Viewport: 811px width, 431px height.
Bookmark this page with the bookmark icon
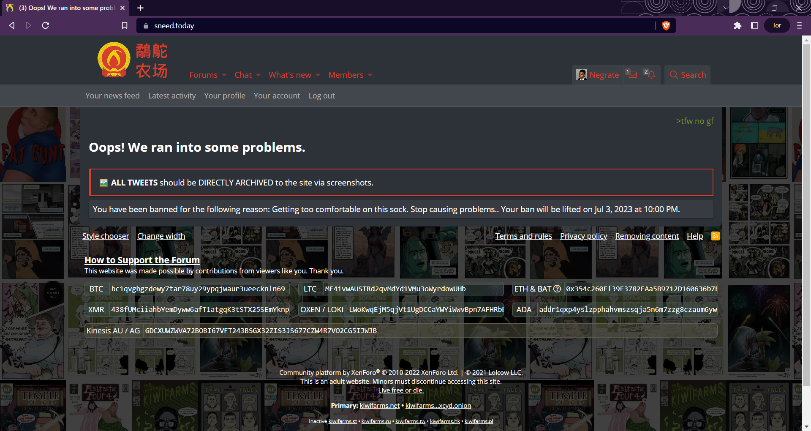(125, 26)
